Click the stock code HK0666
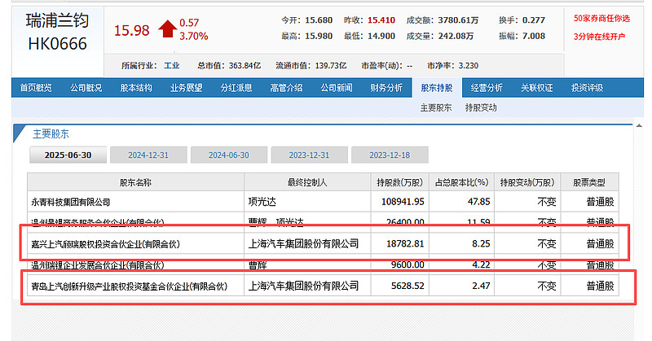 57,44
